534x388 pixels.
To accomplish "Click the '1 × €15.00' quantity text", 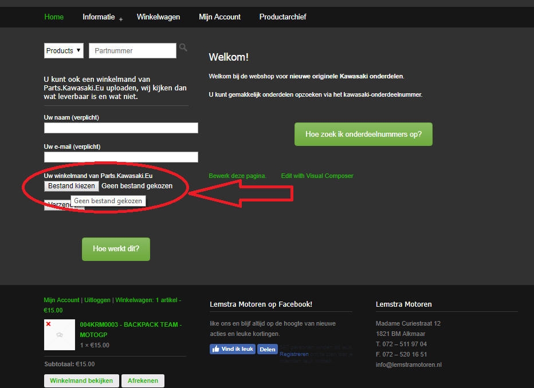I will [x=95, y=345].
